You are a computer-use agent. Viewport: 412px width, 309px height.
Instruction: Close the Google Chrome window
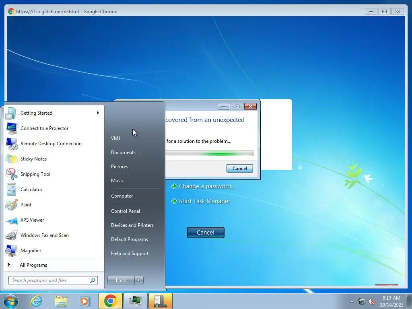coord(398,12)
